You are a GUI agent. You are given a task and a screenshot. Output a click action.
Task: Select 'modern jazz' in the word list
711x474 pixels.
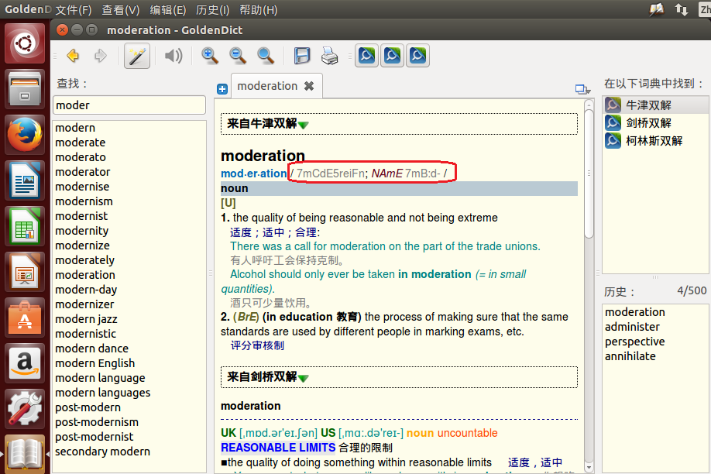tap(86, 319)
